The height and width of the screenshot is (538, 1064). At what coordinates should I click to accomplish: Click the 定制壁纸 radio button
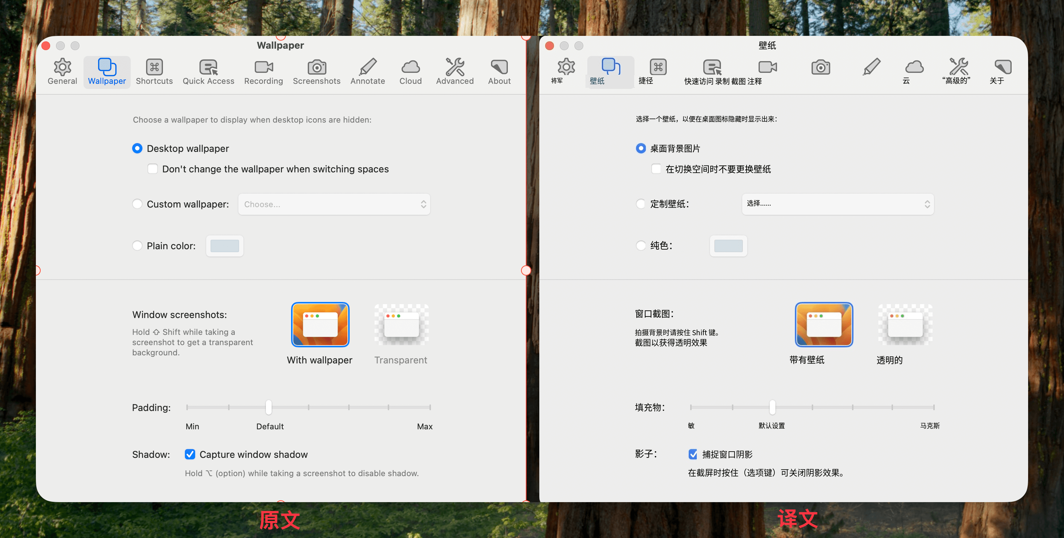(640, 204)
